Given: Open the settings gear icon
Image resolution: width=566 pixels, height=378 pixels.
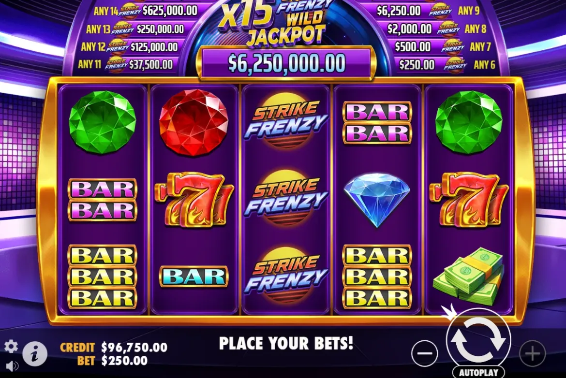Looking at the screenshot, I should (x=11, y=346).
